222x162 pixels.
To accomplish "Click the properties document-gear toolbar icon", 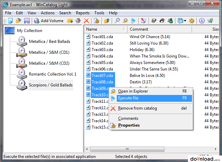I will point(97,21).
